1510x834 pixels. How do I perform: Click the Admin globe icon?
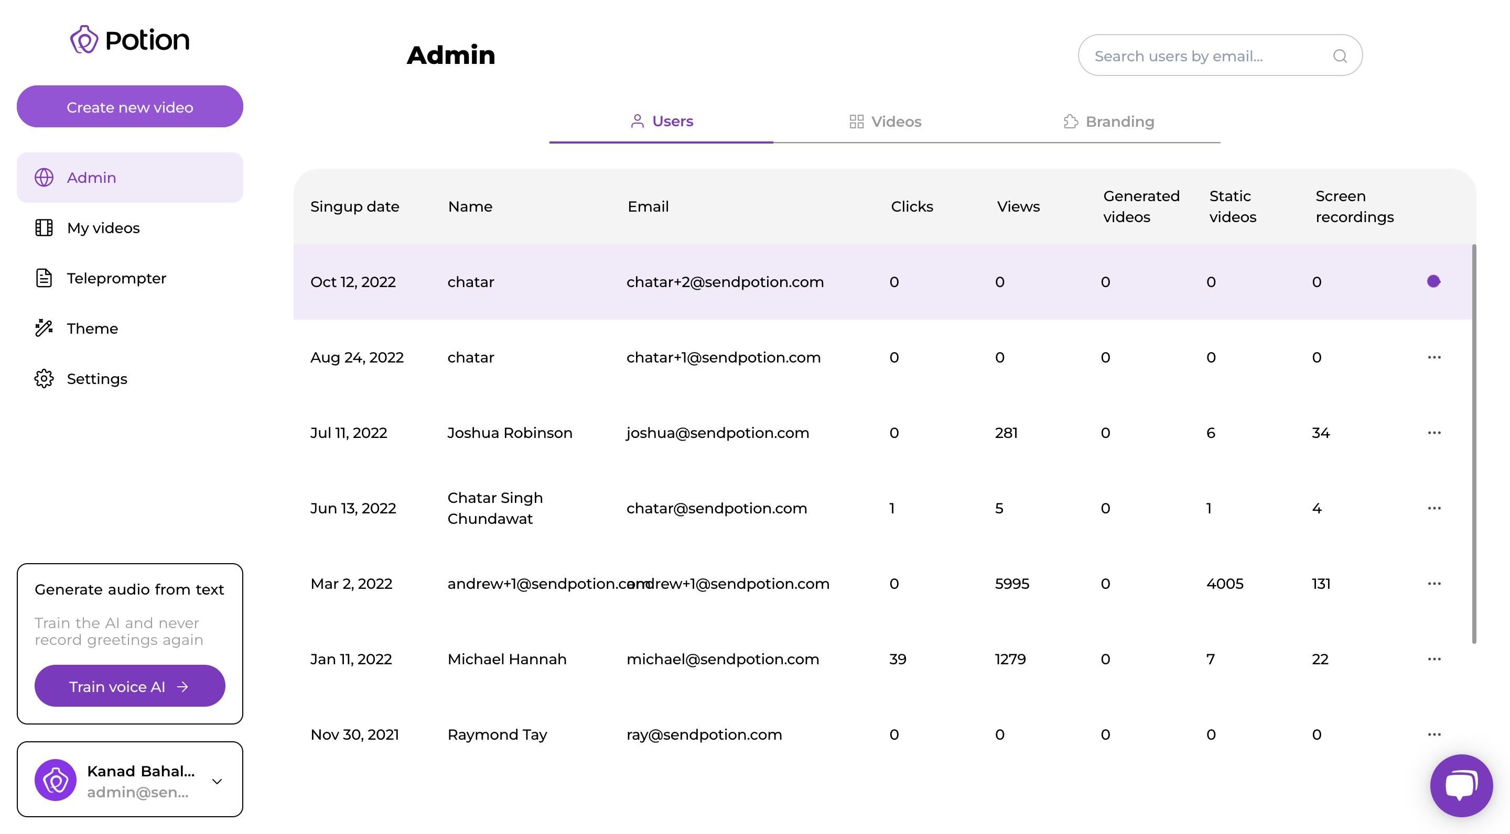44,178
